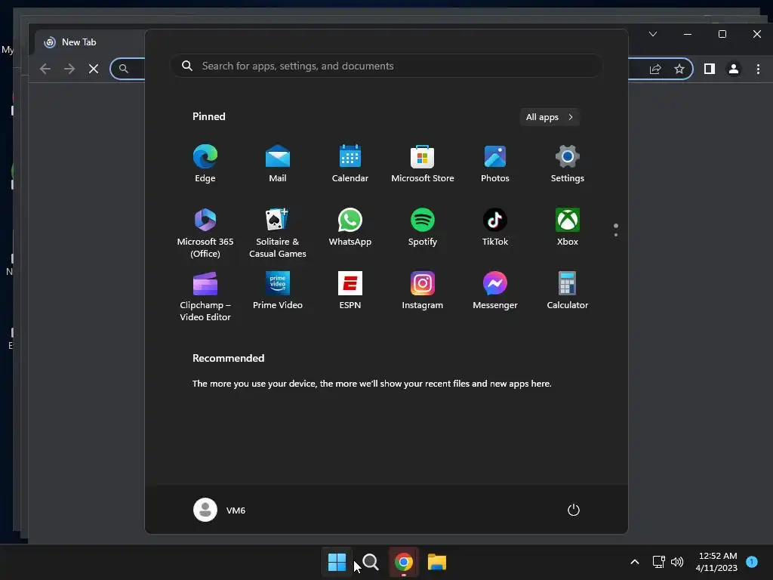Image resolution: width=773 pixels, height=580 pixels.
Task: Go to next pinned apps page
Action: click(x=616, y=235)
